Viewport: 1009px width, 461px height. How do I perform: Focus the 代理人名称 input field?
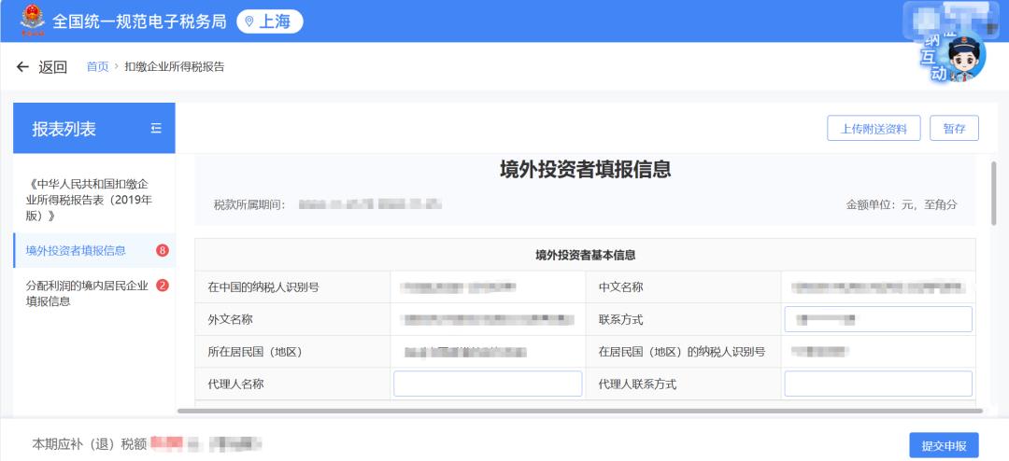pos(487,384)
